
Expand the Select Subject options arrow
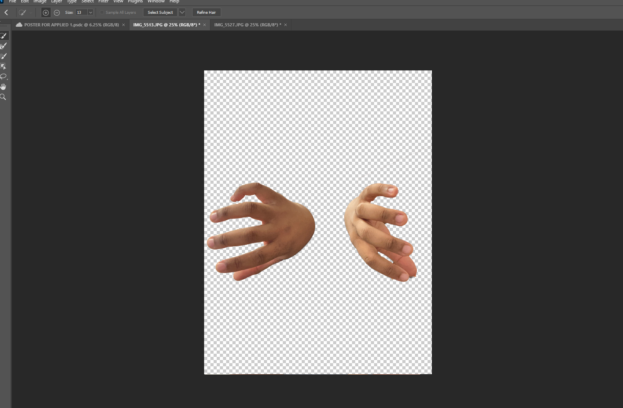[182, 13]
